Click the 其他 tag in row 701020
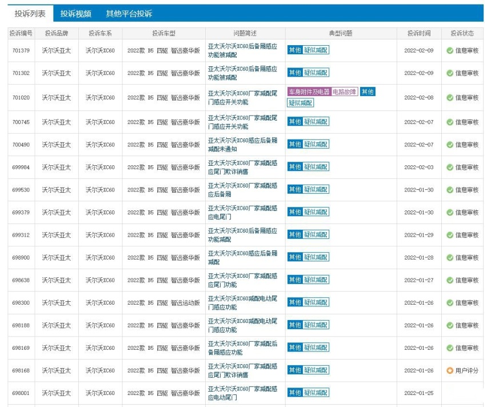The height and width of the screenshot is (407, 487). 368,91
